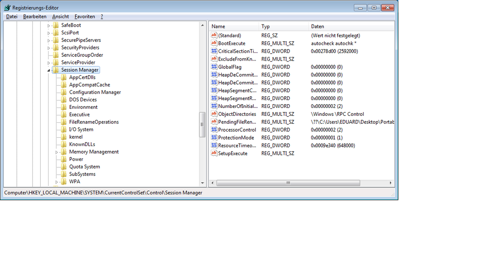Image resolution: width=478 pixels, height=268 pixels.
Task: Click the GlobalFlag DWORD value icon
Action: 214,67
